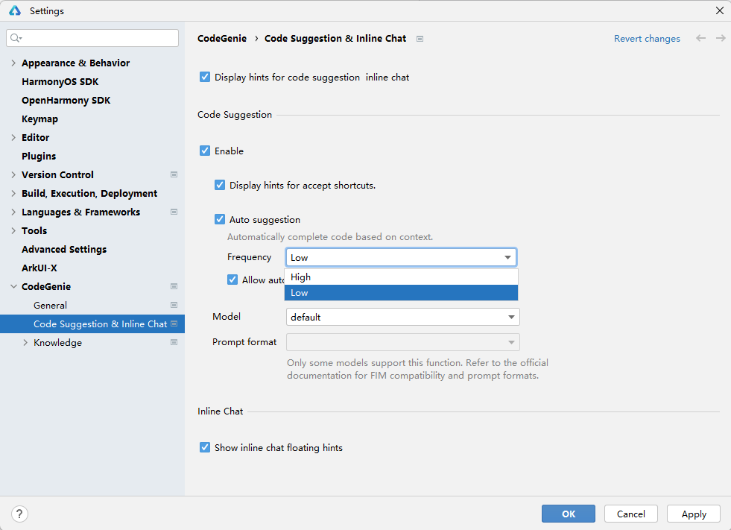The height and width of the screenshot is (530, 731).
Task: Toggle Display hints for accept shortcuts
Action: [220, 186]
